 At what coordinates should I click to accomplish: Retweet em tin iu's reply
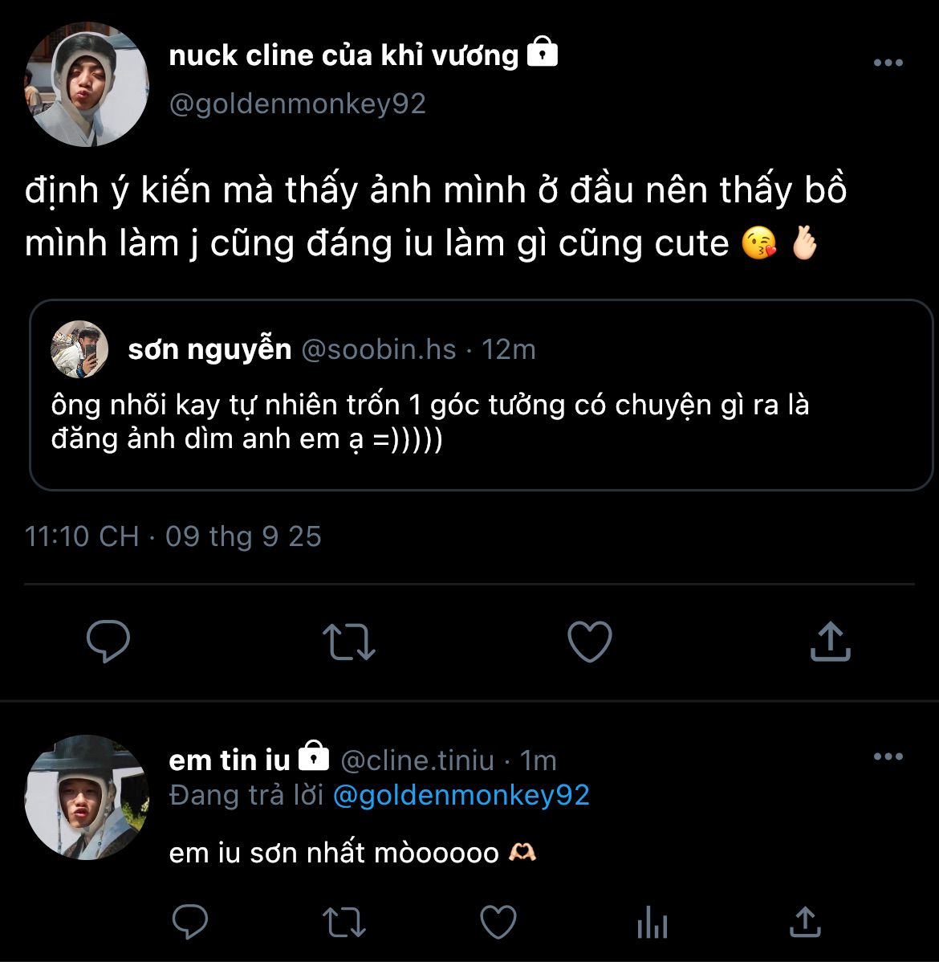(x=343, y=923)
